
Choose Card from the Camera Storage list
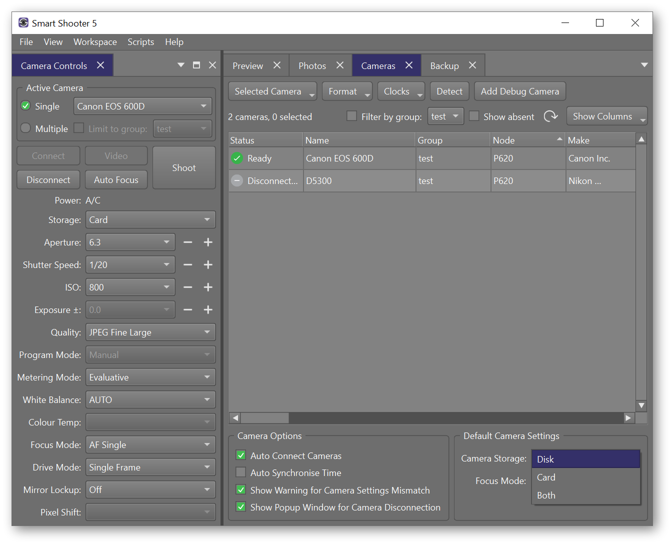[546, 477]
